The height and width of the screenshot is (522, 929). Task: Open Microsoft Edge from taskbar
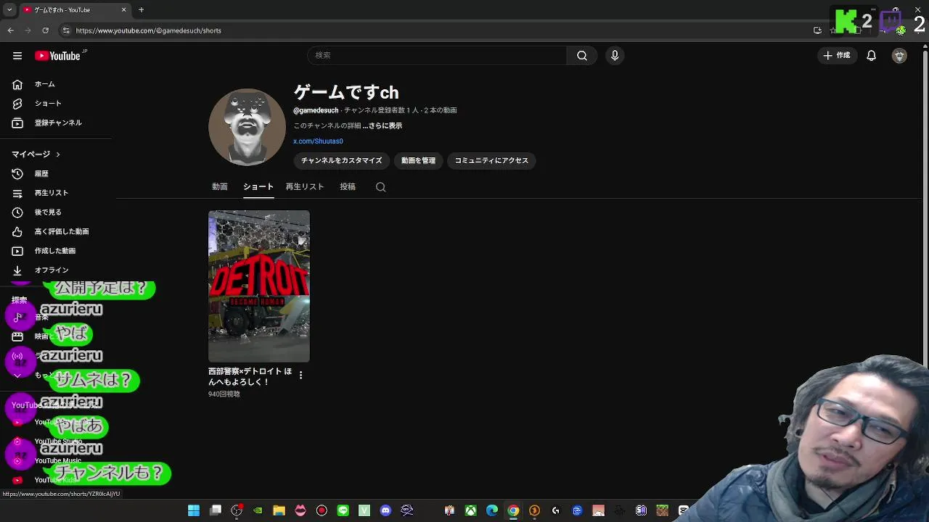[x=492, y=511]
